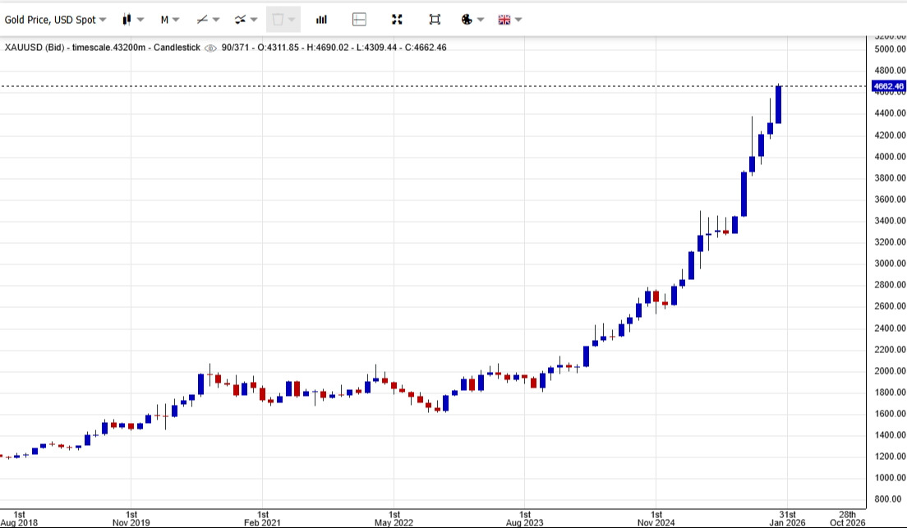The width and height of the screenshot is (907, 528).
Task: Open the line drawing tools menu
Action: (208, 19)
